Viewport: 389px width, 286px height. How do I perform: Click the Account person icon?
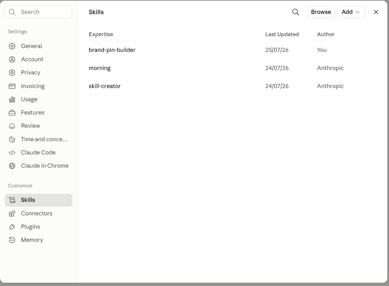pos(12,59)
